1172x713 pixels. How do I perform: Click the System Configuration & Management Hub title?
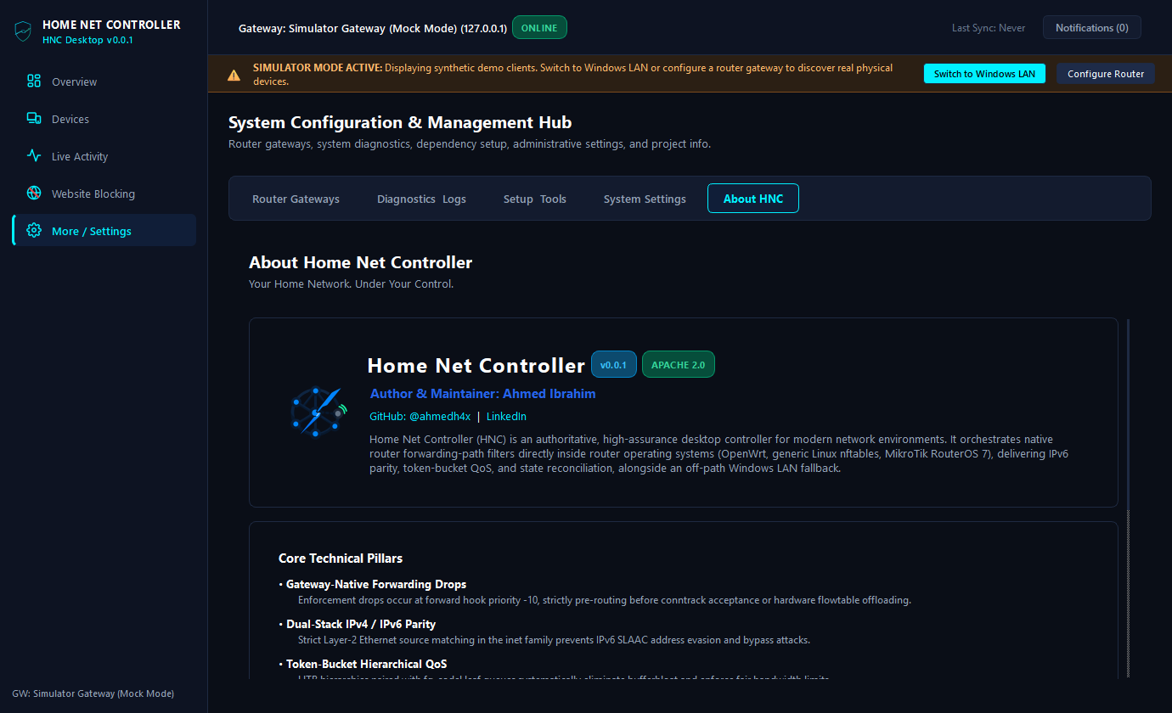pos(400,123)
